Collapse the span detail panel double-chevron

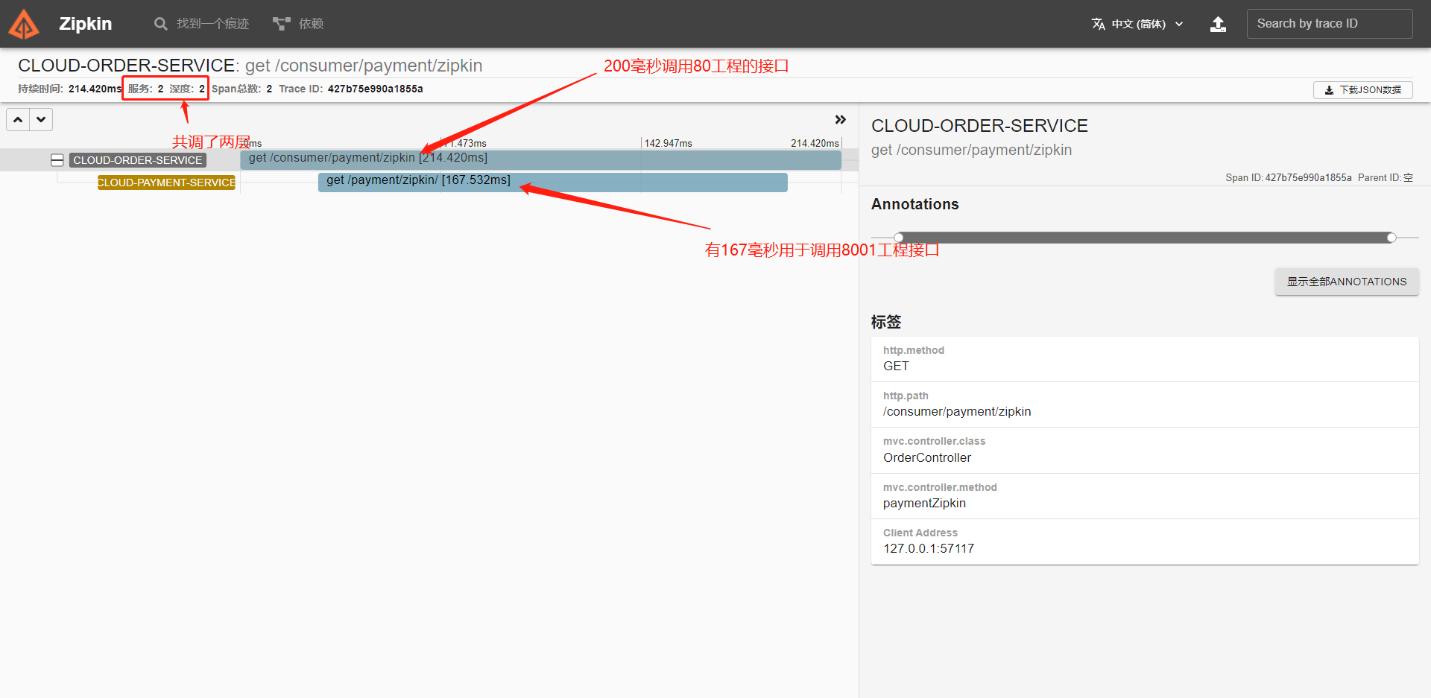(x=841, y=120)
